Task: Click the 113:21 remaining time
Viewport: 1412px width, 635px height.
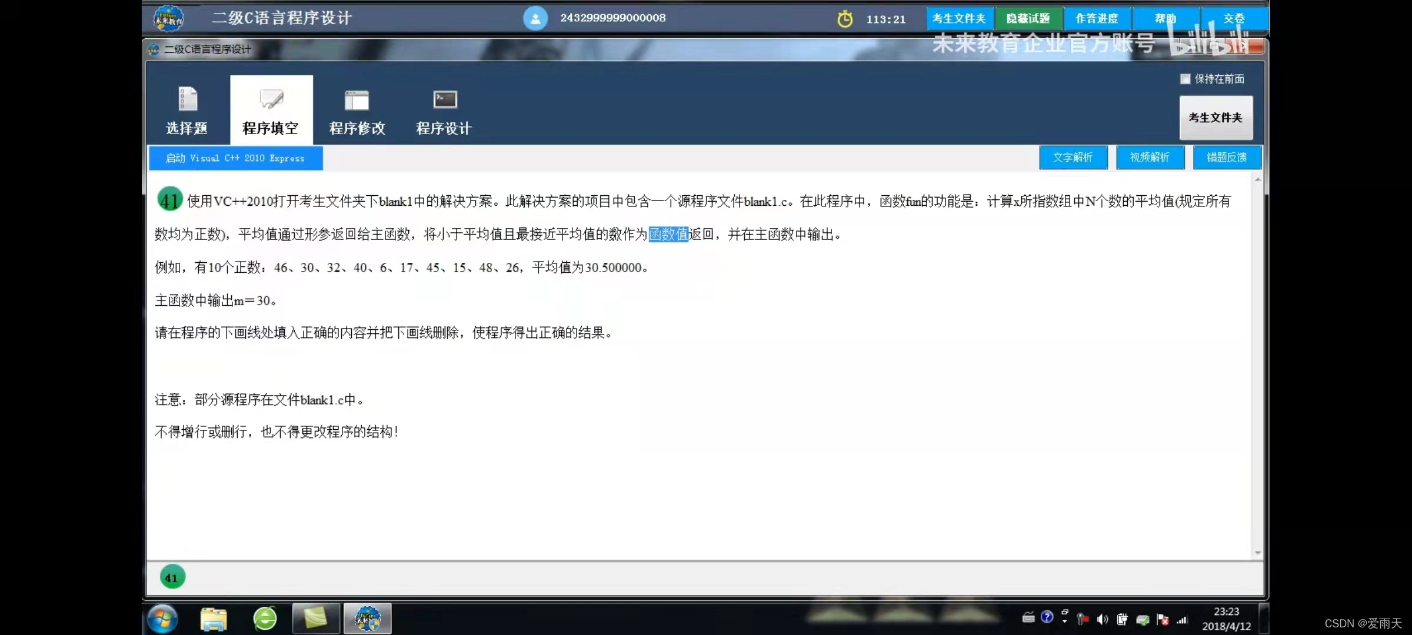Action: [x=886, y=19]
